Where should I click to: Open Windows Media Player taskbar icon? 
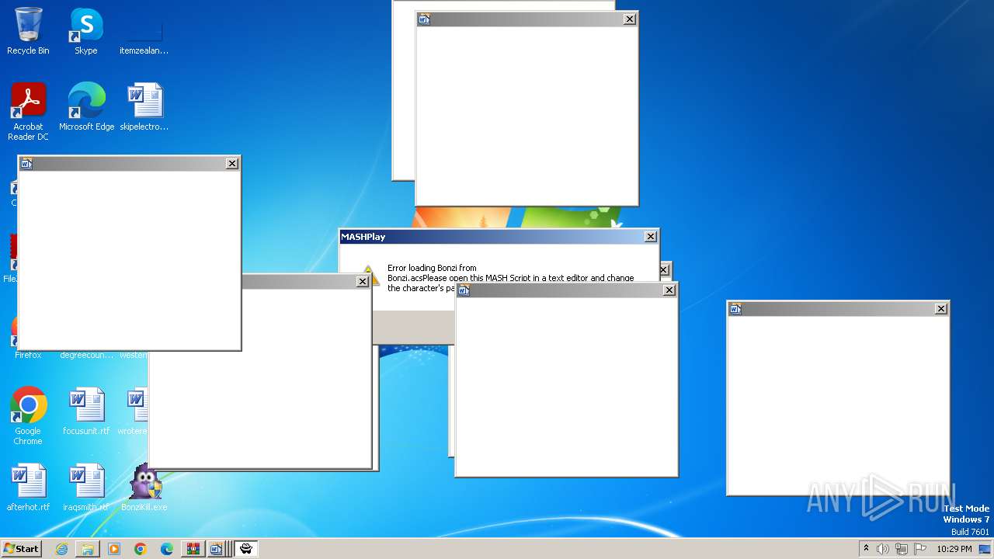coord(114,549)
